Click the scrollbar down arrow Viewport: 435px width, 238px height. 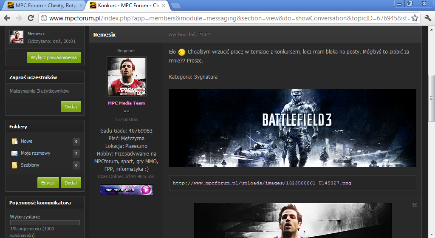pyautogui.click(x=432, y=235)
